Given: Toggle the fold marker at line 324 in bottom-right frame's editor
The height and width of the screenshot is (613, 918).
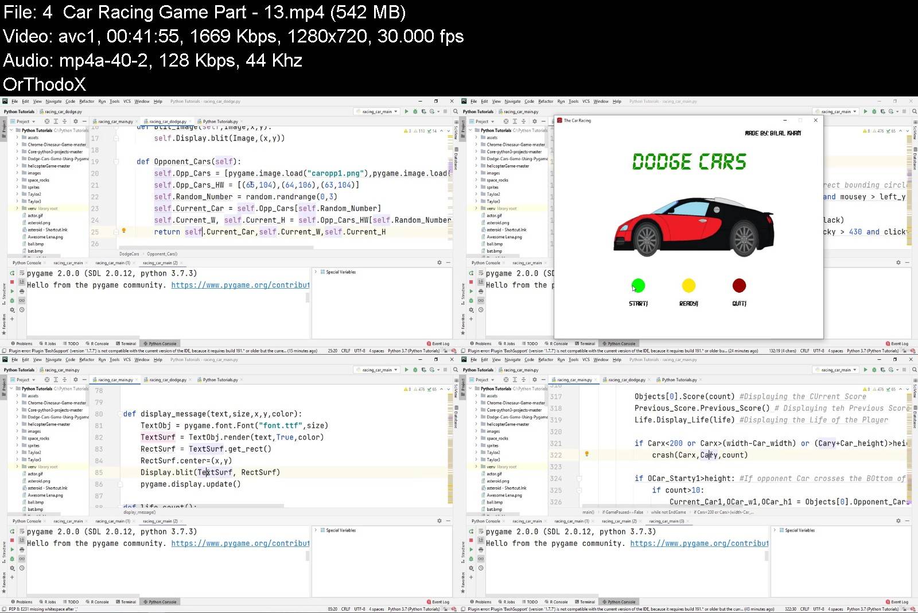Looking at the screenshot, I should [x=579, y=478].
